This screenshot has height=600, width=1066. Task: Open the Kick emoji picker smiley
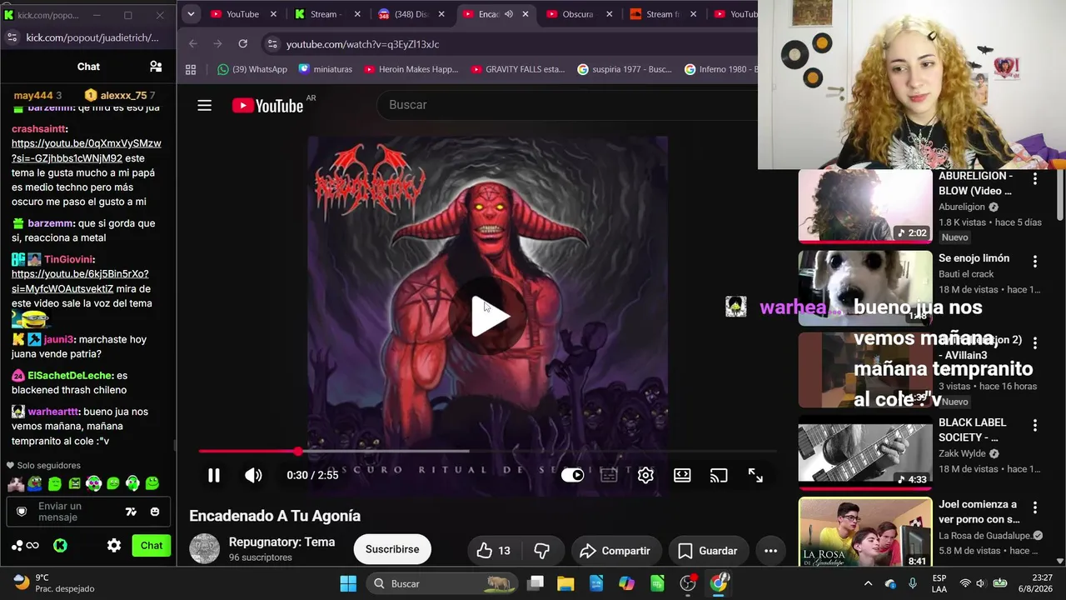coord(155,512)
